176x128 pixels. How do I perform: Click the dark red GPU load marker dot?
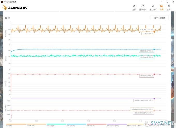pyautogui.click(x=154, y=74)
